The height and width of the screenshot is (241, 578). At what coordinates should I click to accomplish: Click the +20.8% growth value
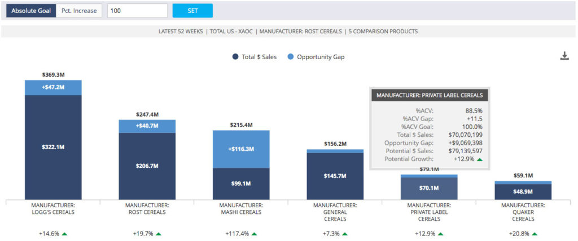(519, 234)
